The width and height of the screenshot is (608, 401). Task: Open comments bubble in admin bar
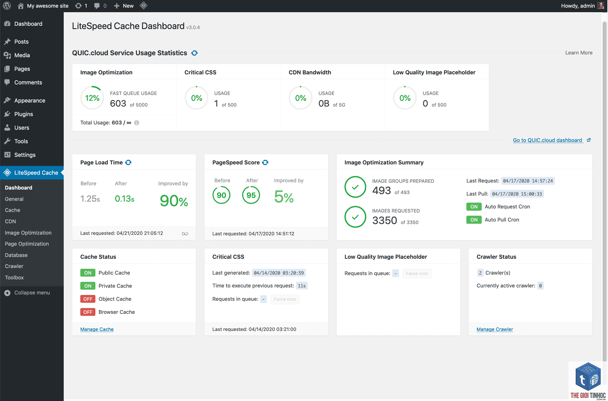pos(100,6)
